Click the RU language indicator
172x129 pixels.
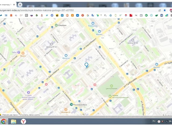click(x=154, y=121)
